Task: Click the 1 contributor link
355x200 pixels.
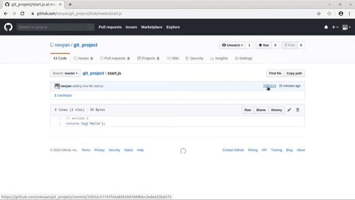Action: point(63,96)
